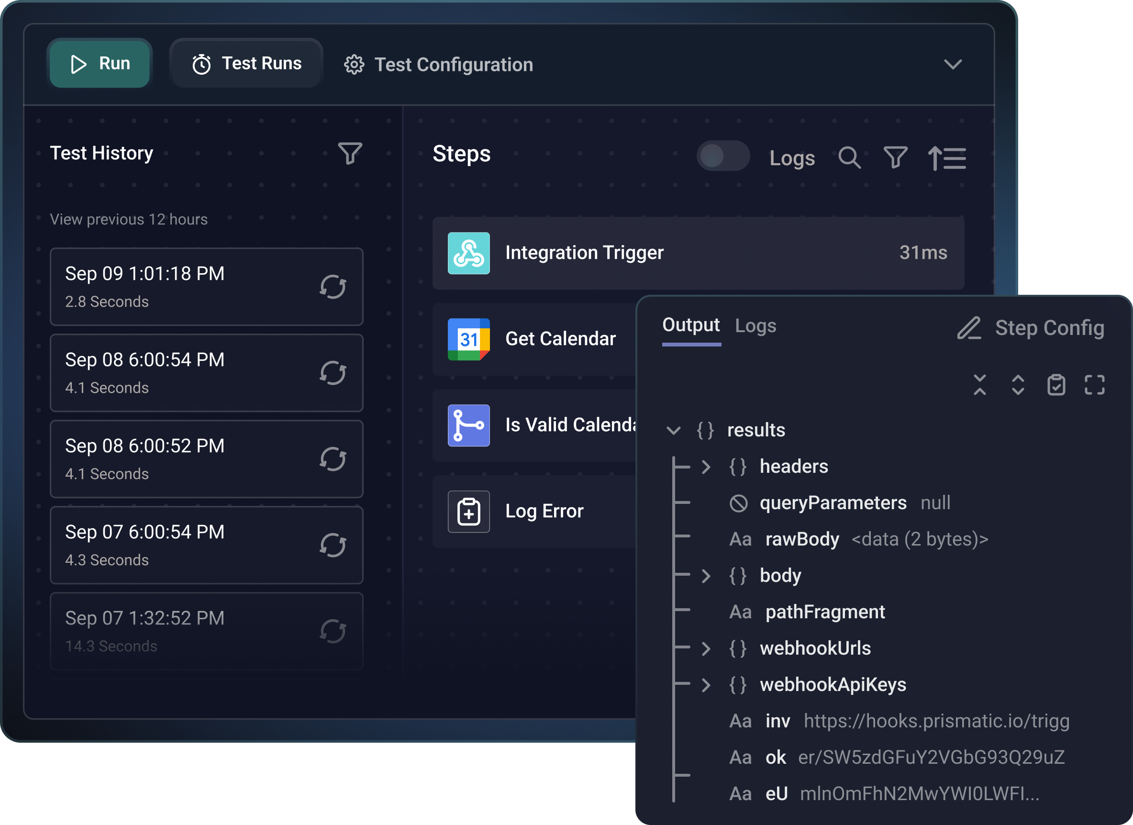Select the Integration Trigger step
This screenshot has width=1133, height=825.
point(698,253)
